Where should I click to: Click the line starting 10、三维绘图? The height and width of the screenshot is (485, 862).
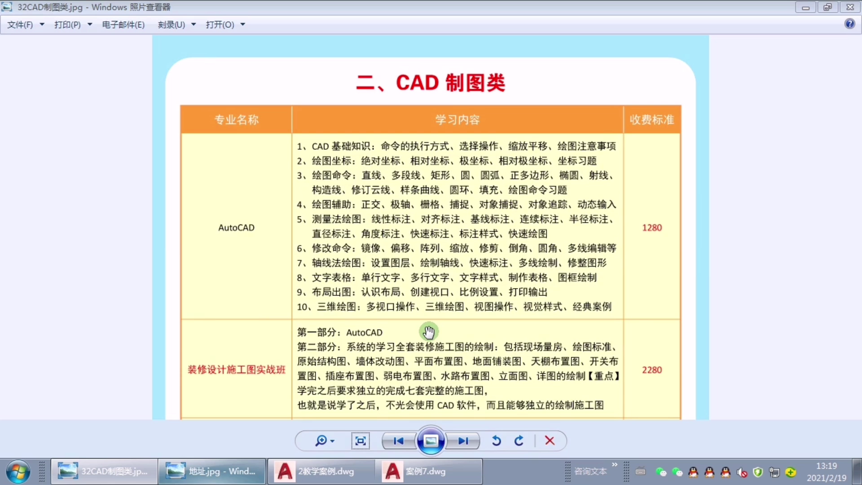(454, 307)
